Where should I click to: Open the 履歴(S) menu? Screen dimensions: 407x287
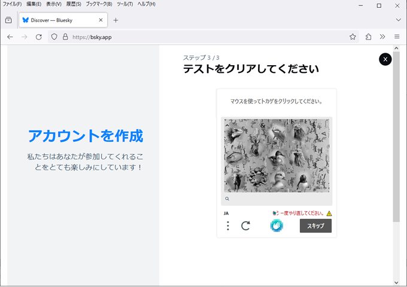click(74, 4)
